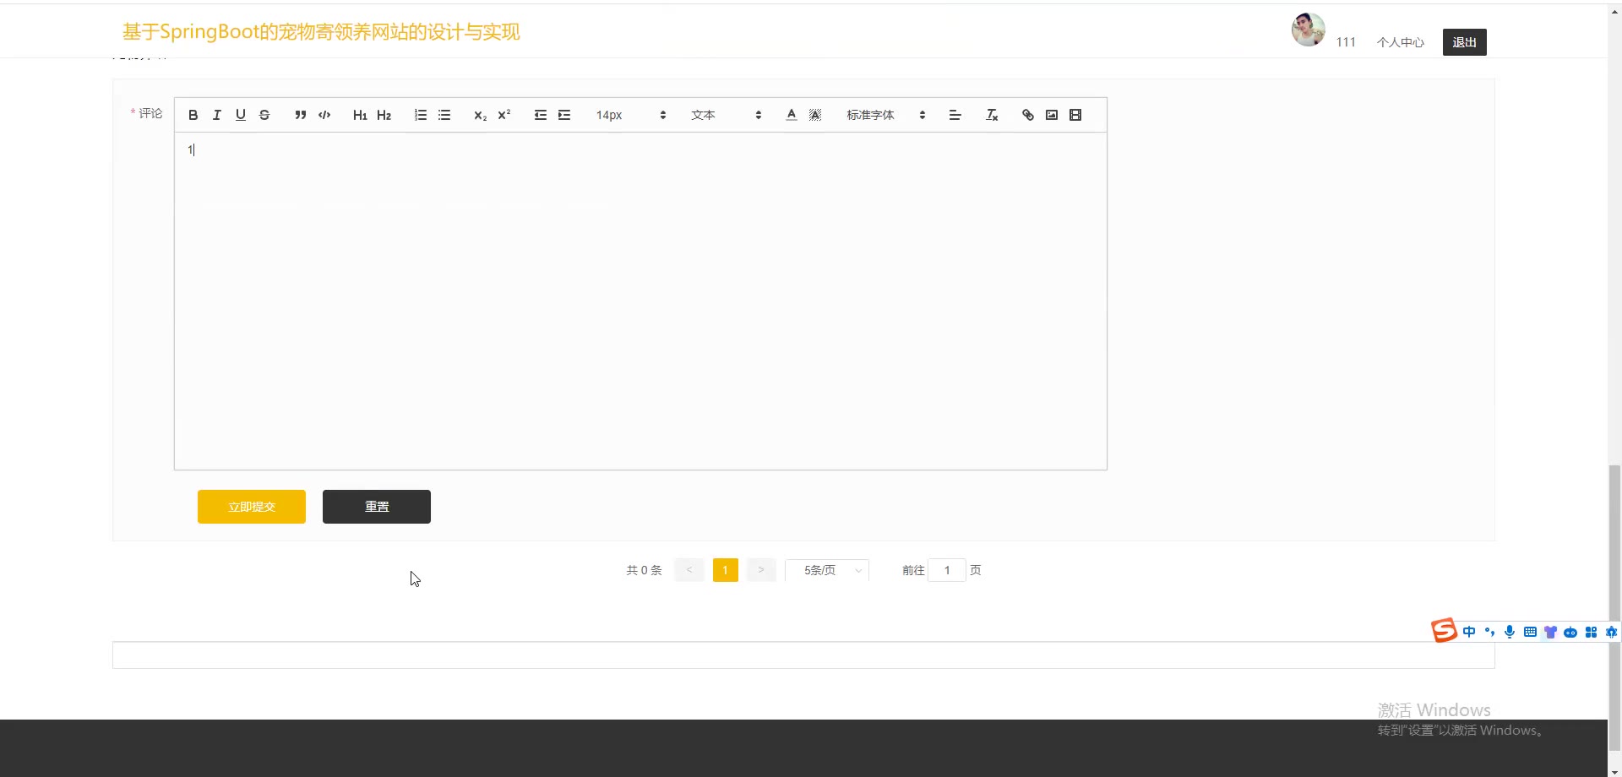Open 个人中心 personal center

coord(1401,42)
